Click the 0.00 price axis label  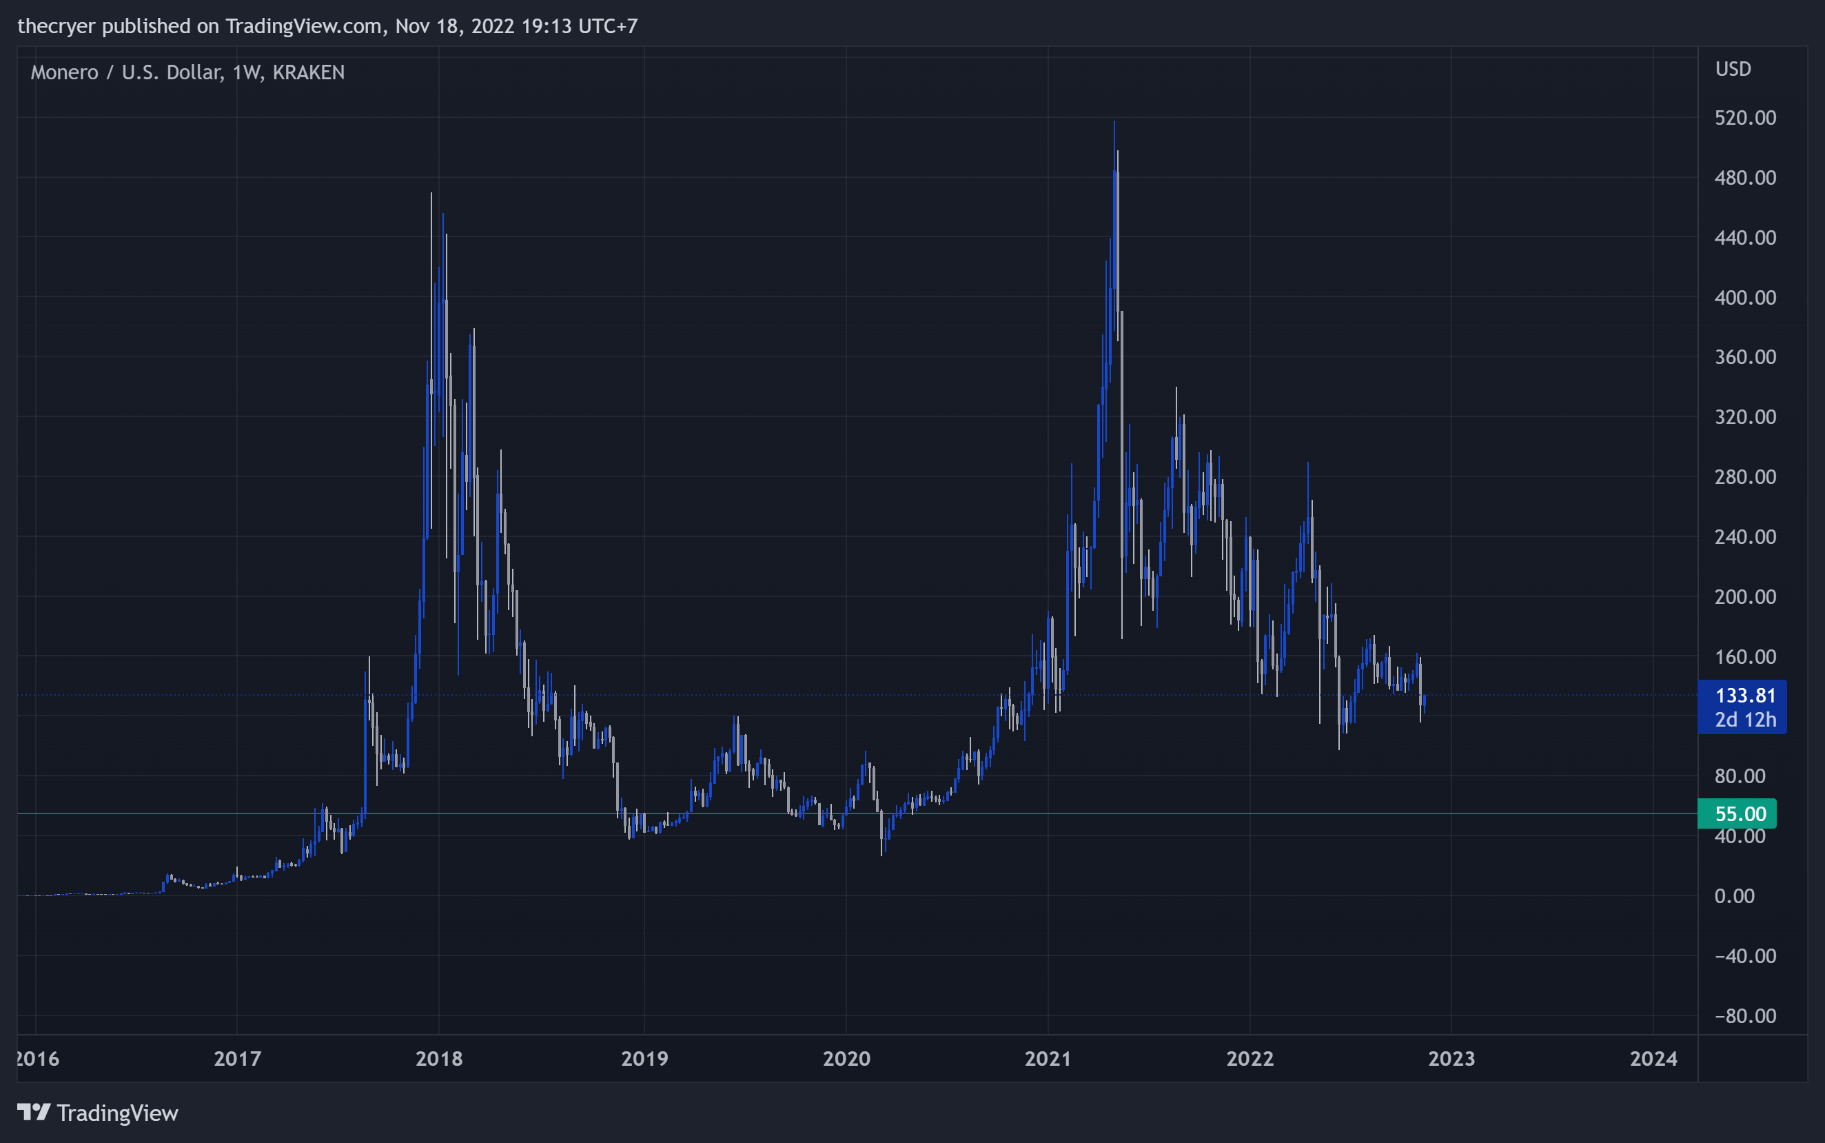[x=1734, y=896]
